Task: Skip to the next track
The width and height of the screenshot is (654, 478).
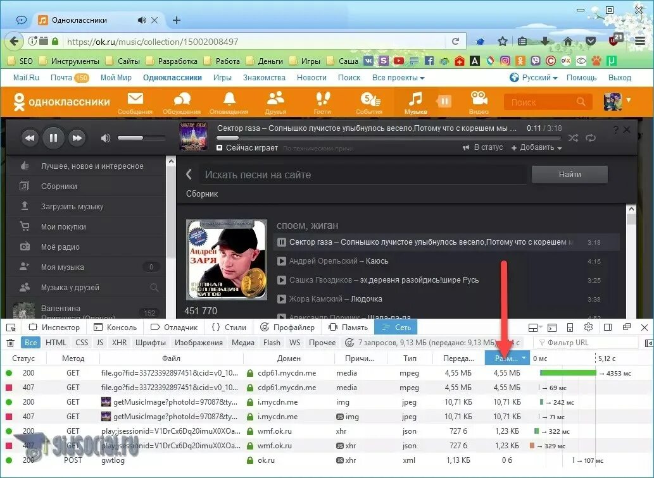Action: pyautogui.click(x=77, y=138)
